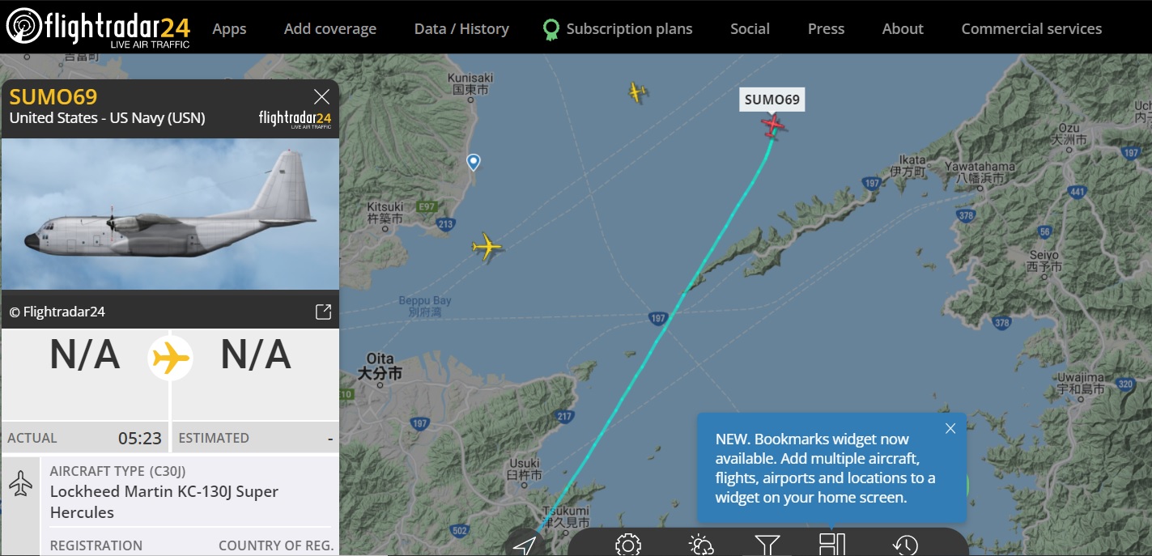The width and height of the screenshot is (1152, 556).
Task: Click the KC-130J aircraft photo
Action: tap(170, 214)
